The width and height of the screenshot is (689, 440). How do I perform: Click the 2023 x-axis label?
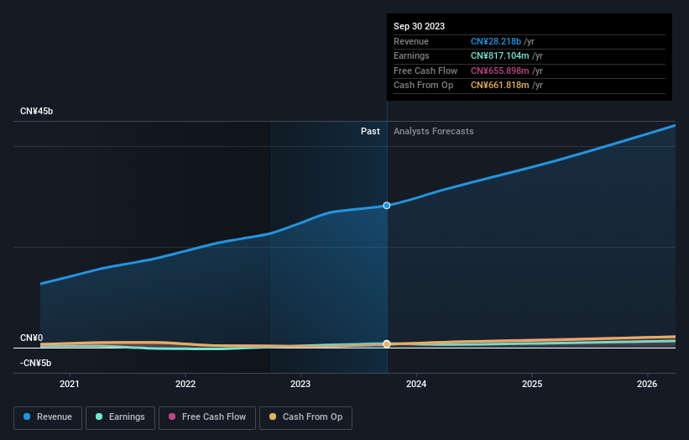pos(300,384)
